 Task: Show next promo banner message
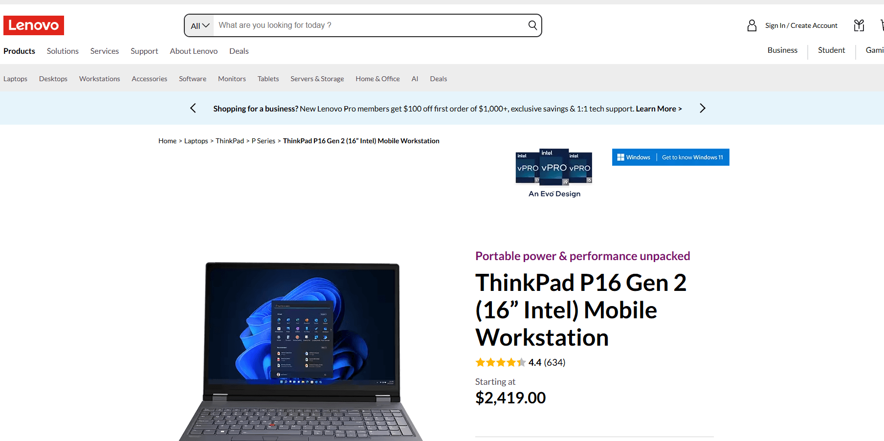point(703,108)
